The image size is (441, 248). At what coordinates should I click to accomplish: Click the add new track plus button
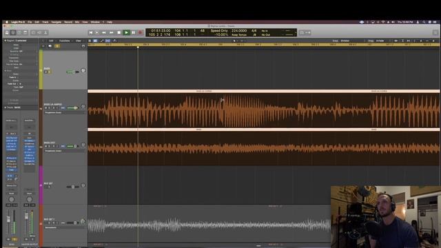click(x=43, y=46)
